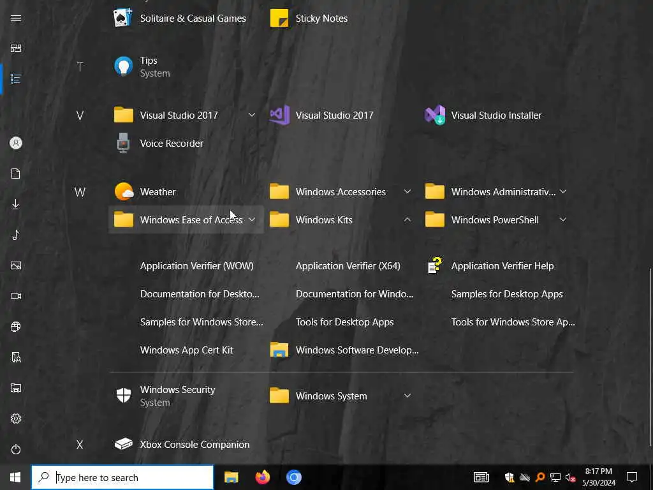Jump to letter V section header

pyautogui.click(x=80, y=115)
